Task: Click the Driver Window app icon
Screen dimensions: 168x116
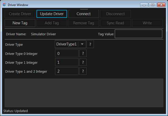Action: [x=4, y=5]
